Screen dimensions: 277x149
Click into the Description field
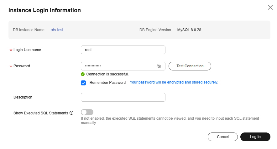click(x=123, y=97)
